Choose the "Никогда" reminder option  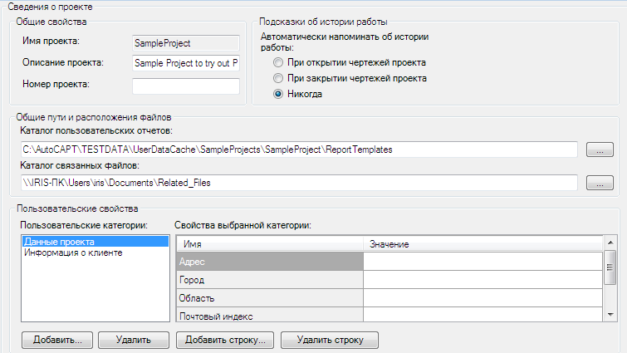pyautogui.click(x=278, y=94)
